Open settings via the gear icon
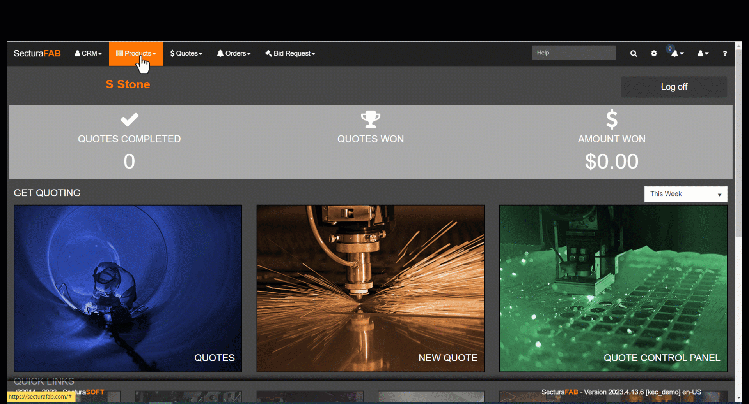The height and width of the screenshot is (404, 749). coord(654,53)
